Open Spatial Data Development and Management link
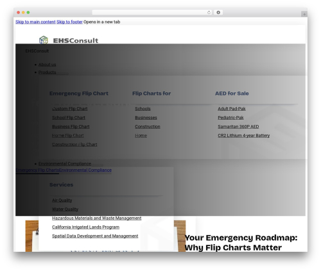Image resolution: width=321 pixels, height=271 pixels. click(x=95, y=236)
